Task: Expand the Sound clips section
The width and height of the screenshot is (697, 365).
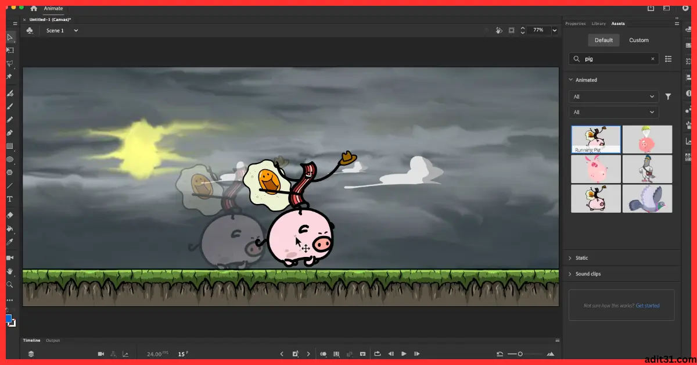Action: (x=571, y=274)
